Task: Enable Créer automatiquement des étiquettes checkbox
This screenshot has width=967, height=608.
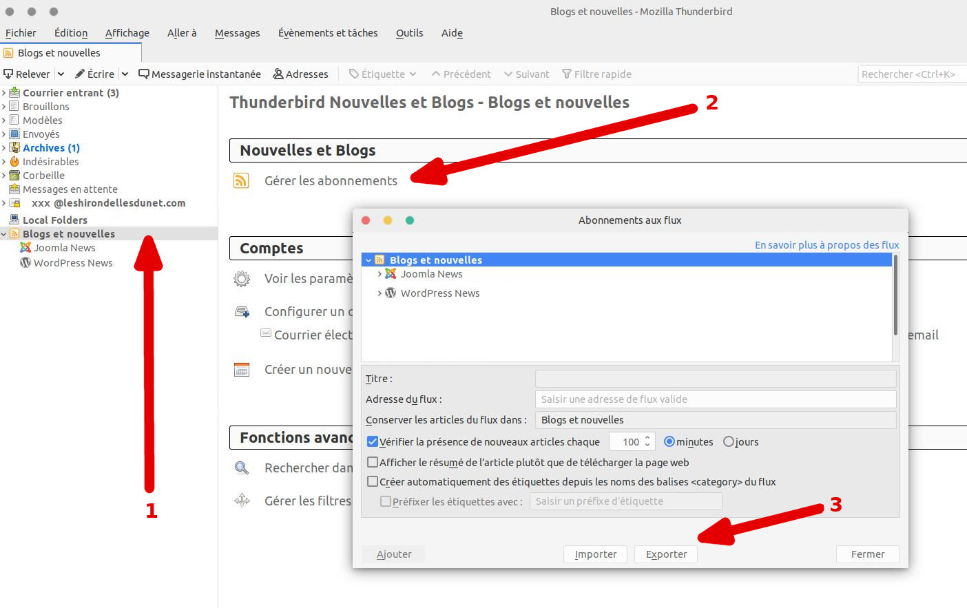Action: [373, 481]
